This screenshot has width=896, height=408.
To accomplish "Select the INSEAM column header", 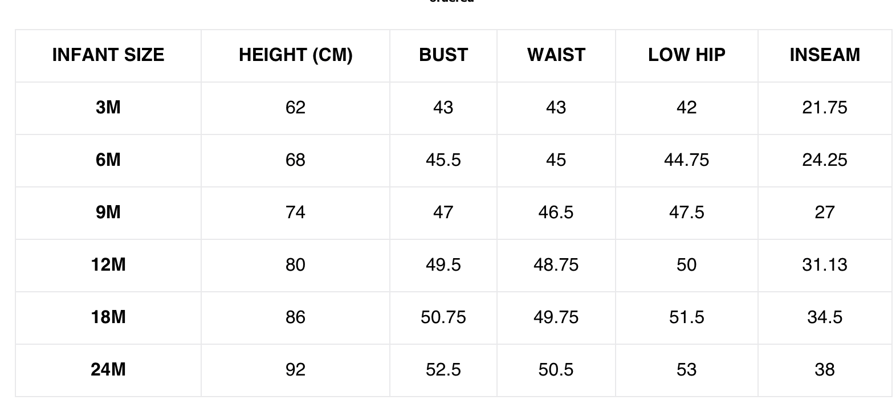I will (x=824, y=55).
